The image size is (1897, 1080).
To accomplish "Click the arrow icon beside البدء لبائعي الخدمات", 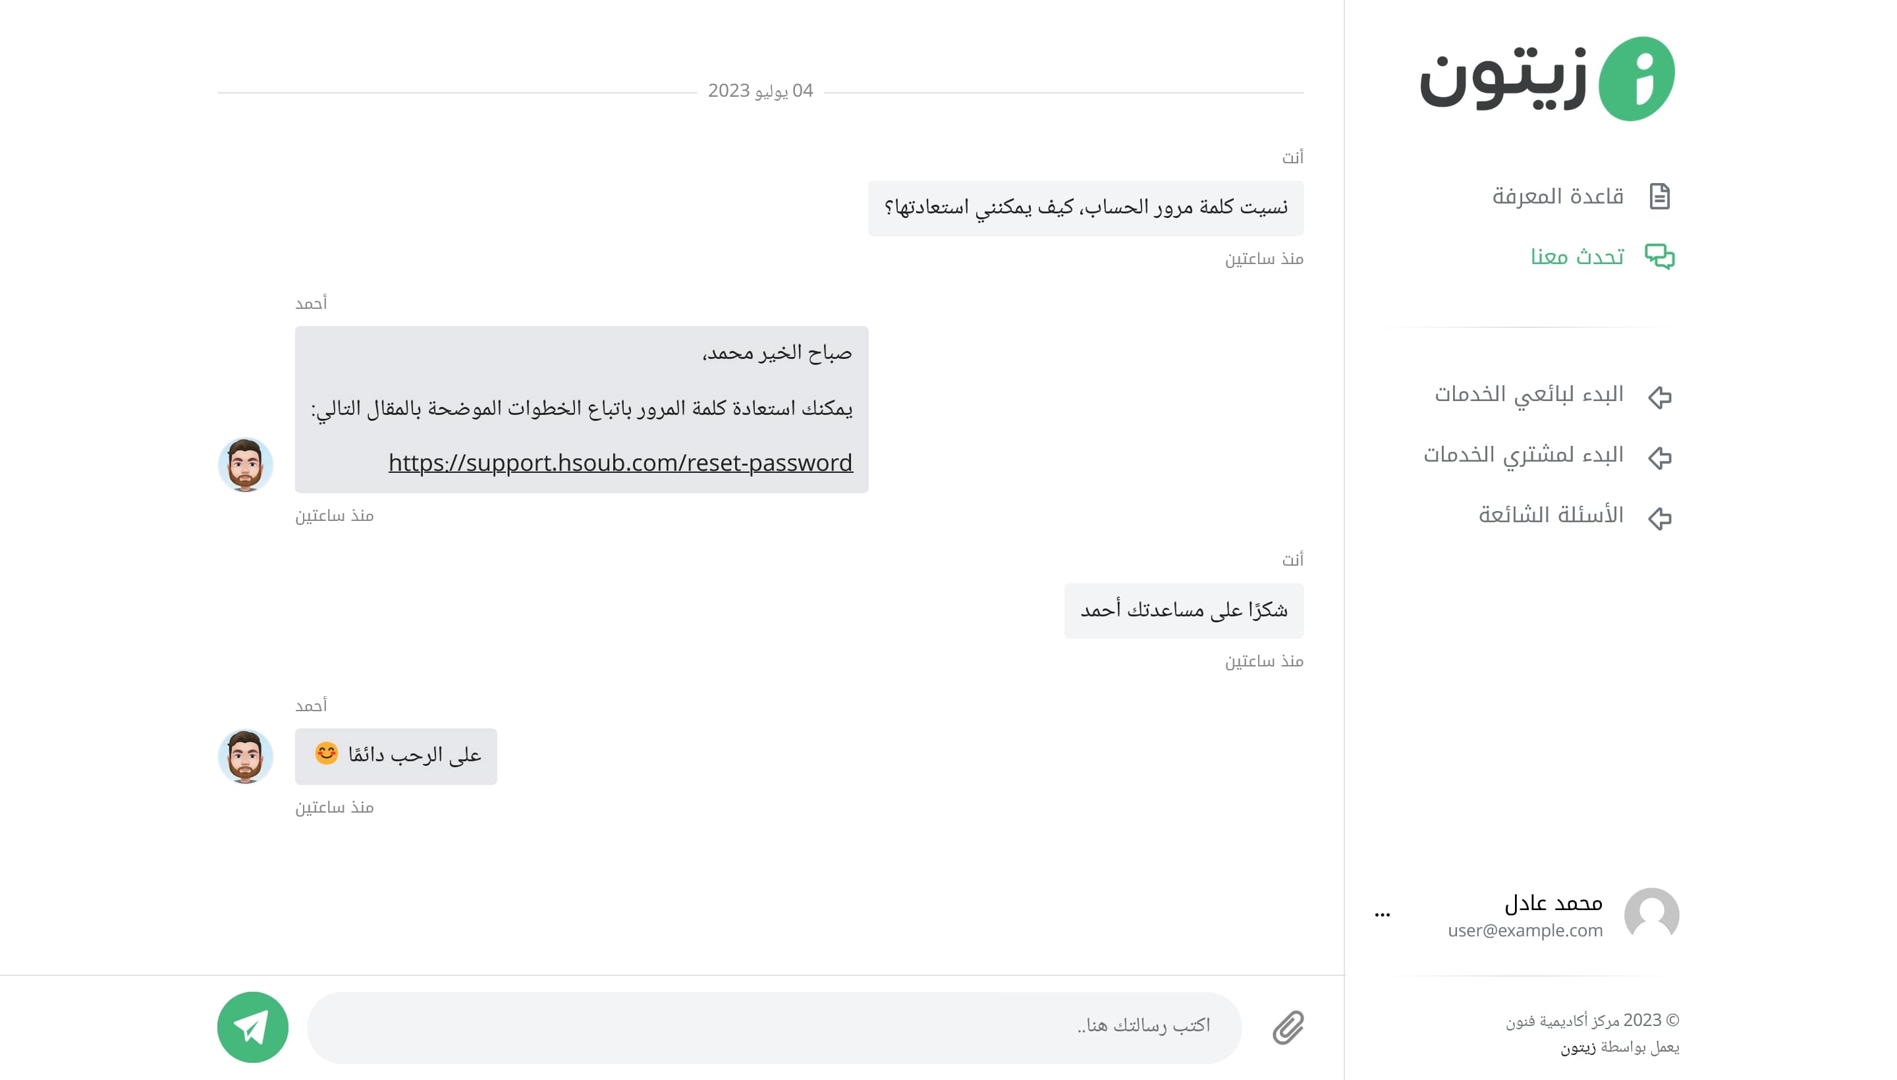I will pyautogui.click(x=1660, y=397).
